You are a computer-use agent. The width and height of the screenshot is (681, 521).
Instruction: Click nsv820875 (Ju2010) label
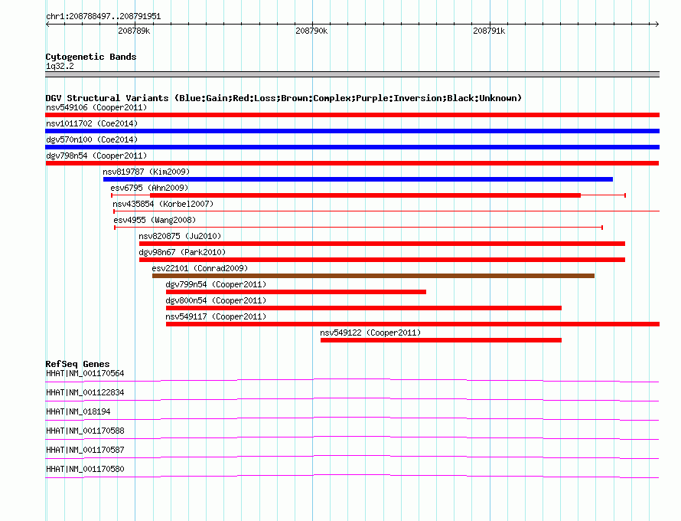180,236
